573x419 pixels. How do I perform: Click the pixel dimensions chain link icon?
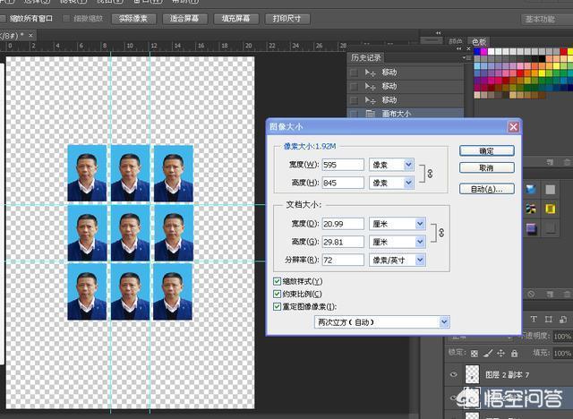click(430, 174)
